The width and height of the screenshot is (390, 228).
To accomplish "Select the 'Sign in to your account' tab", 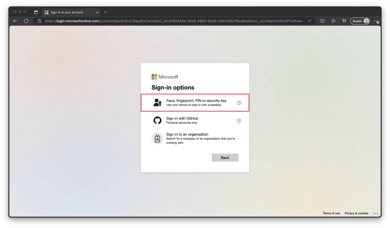I will point(72,12).
